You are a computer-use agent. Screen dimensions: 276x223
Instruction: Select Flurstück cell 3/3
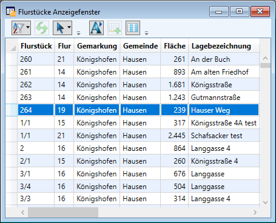point(36,199)
